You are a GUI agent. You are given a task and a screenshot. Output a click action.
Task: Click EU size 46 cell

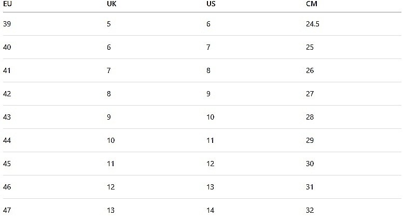(x=7, y=187)
